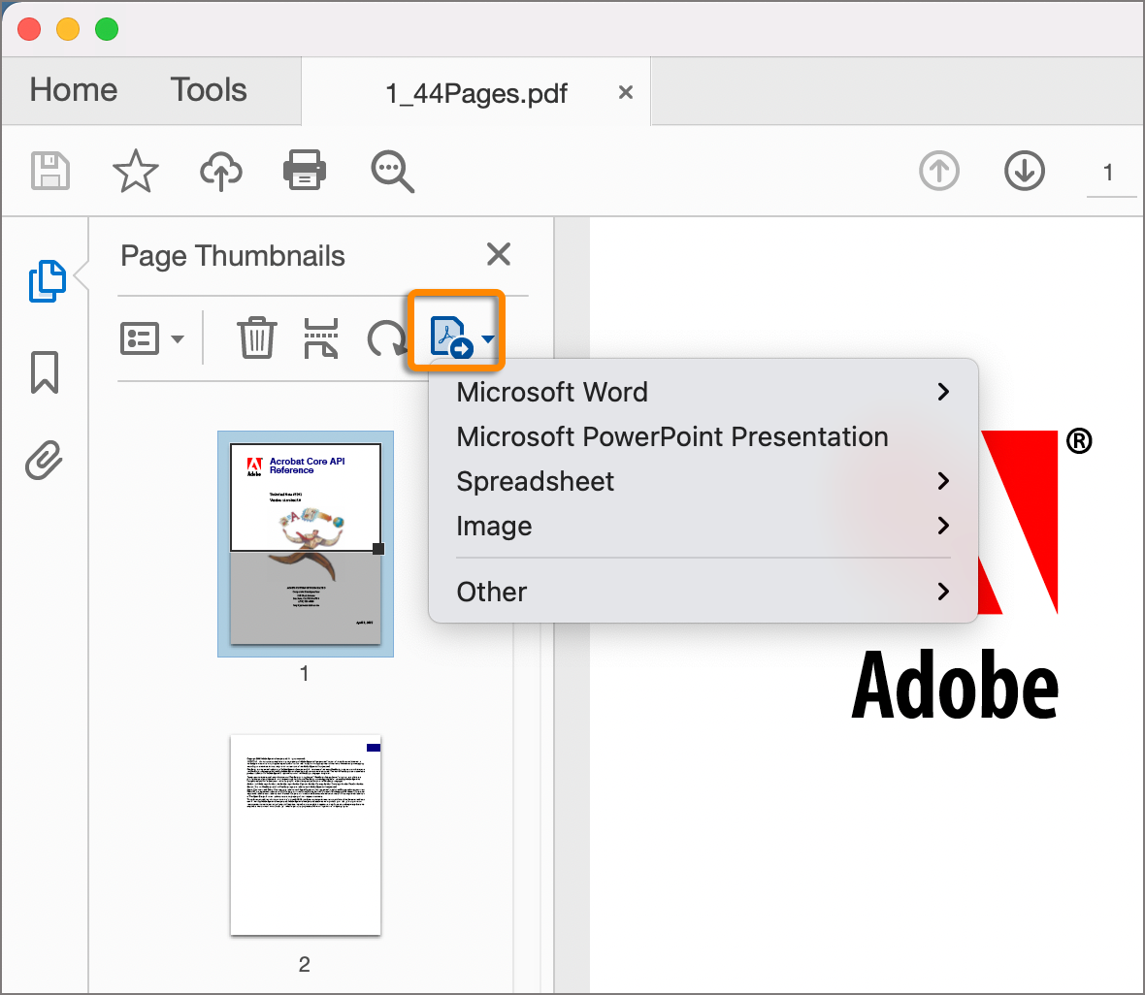Viewport: 1145px width, 995px height.
Task: Zoom out with the magnifier icon
Action: 392,171
